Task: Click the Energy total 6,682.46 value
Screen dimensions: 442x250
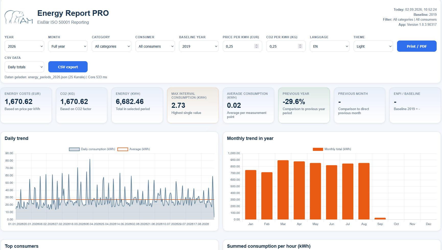Action: (130, 102)
